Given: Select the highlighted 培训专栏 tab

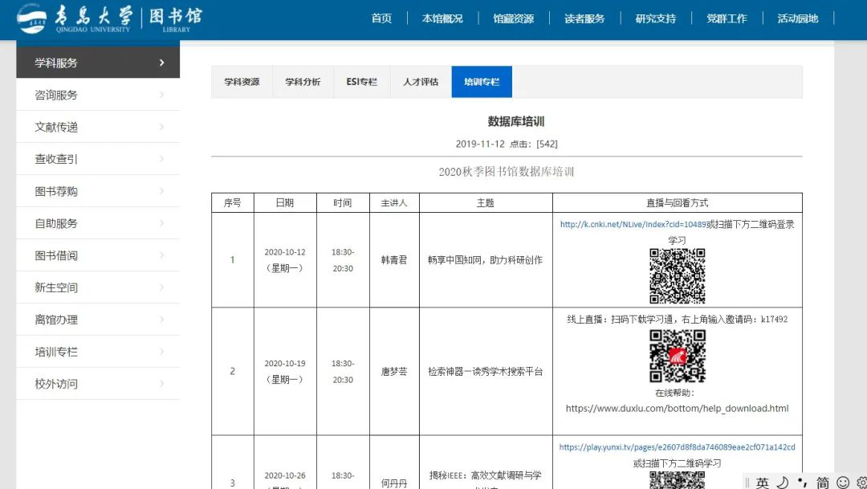Looking at the screenshot, I should click(x=482, y=82).
